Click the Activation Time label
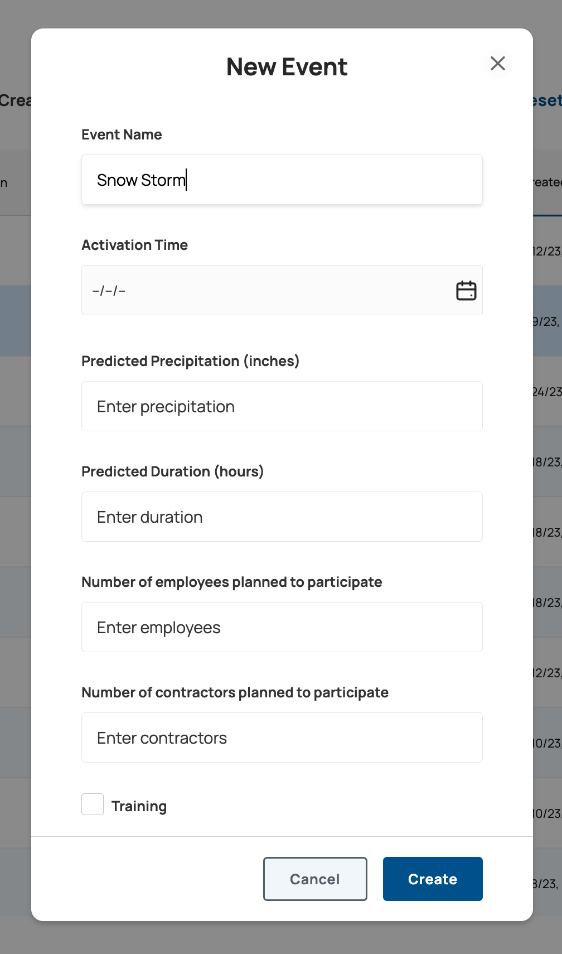This screenshot has width=562, height=954. (134, 245)
